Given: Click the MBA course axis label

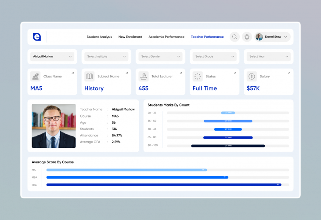Looking at the screenshot, I should [x=34, y=177].
